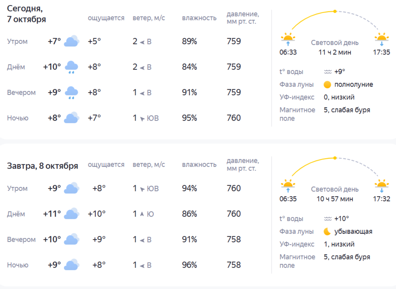
Task: Click today's evening rain cloud icon
Action: [72, 92]
